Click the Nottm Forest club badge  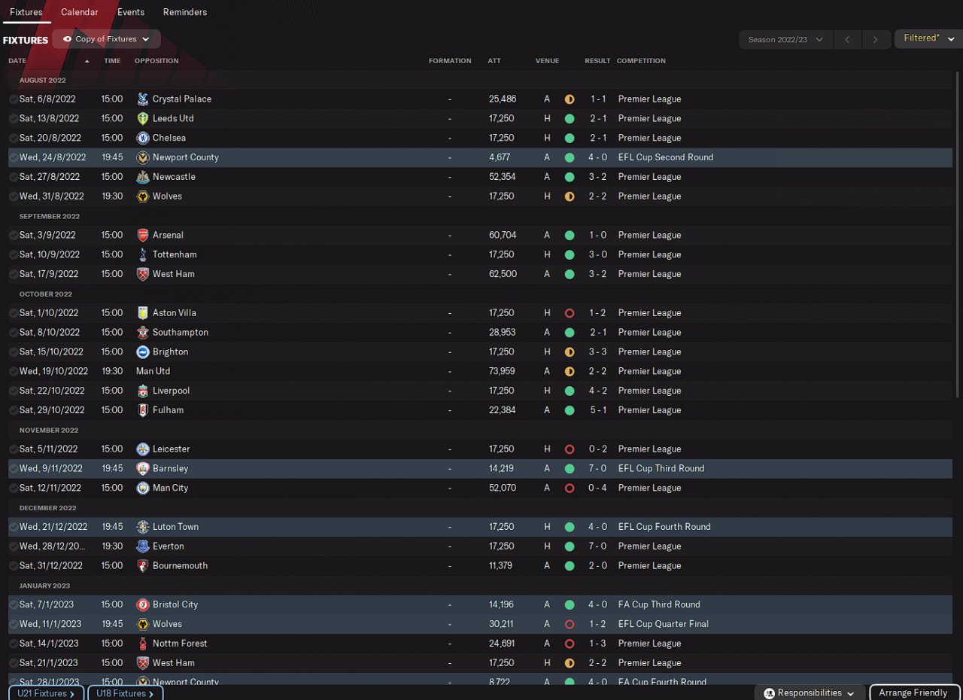click(143, 644)
